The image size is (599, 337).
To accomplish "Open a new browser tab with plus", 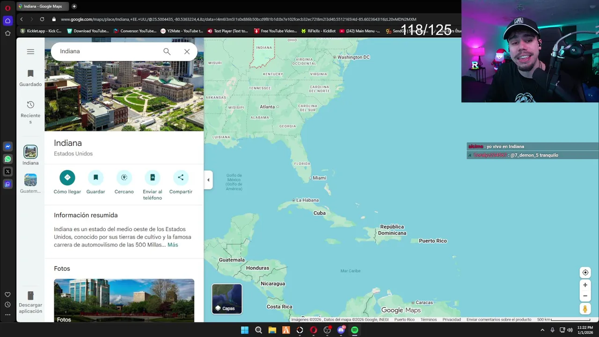I will point(74,7).
